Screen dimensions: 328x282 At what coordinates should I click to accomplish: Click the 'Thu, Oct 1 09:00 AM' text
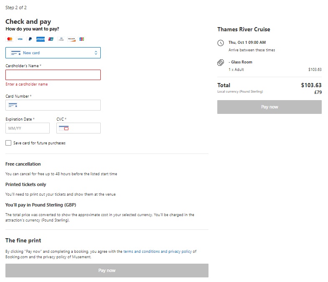point(247,43)
